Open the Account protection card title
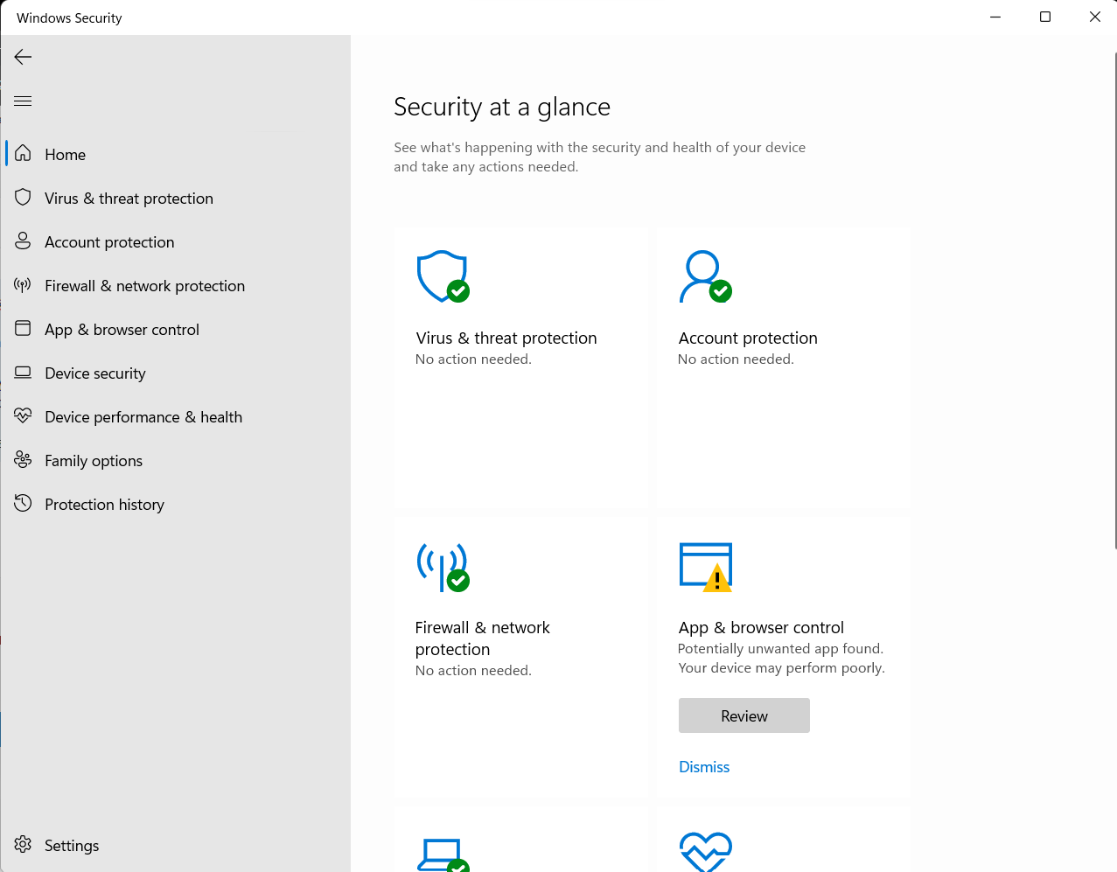The width and height of the screenshot is (1117, 872). coord(748,338)
